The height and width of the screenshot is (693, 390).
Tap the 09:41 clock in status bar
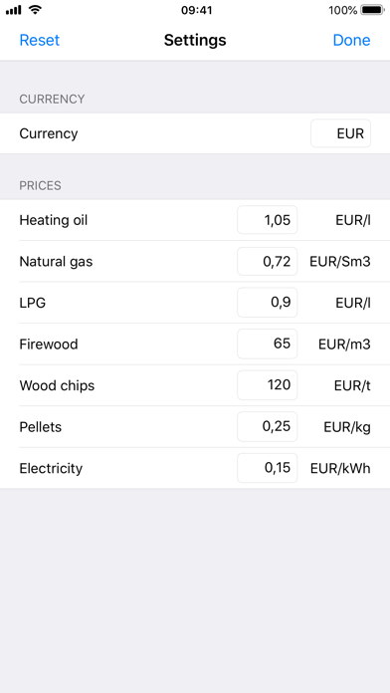point(197,10)
